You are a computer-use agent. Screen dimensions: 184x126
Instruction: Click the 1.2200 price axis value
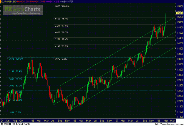(x=180, y=96)
